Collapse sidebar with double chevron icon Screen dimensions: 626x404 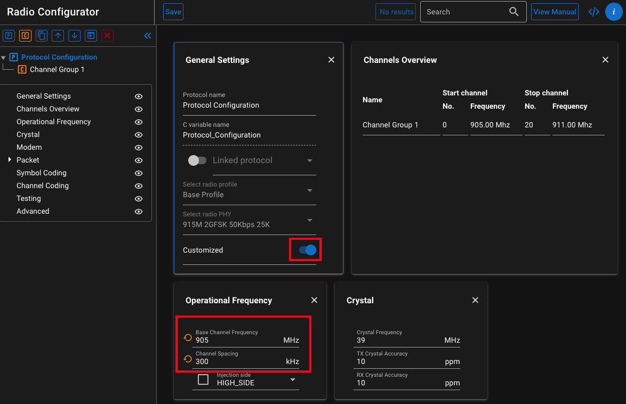[x=148, y=36]
